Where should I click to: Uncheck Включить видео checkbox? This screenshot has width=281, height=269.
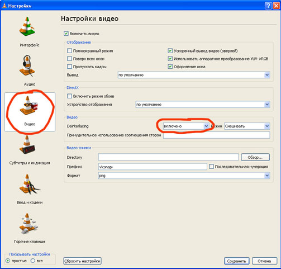(66, 34)
